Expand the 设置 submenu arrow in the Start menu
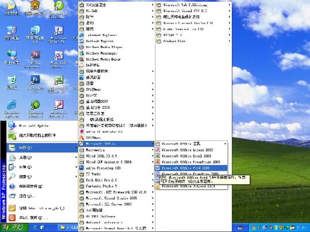 click(x=76, y=167)
